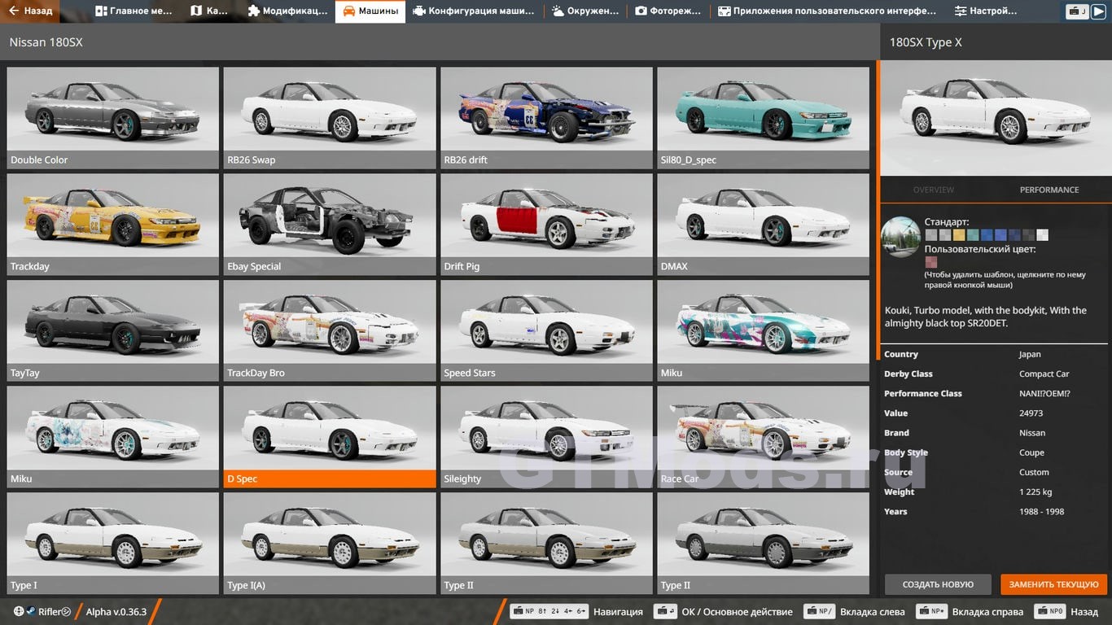Click the Brand value Nissan
The width and height of the screenshot is (1112, 625).
pyautogui.click(x=1032, y=433)
